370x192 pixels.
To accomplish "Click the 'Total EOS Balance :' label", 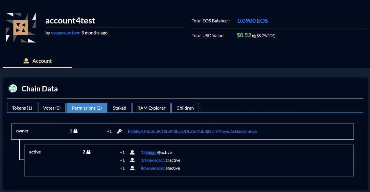I will coord(210,21).
